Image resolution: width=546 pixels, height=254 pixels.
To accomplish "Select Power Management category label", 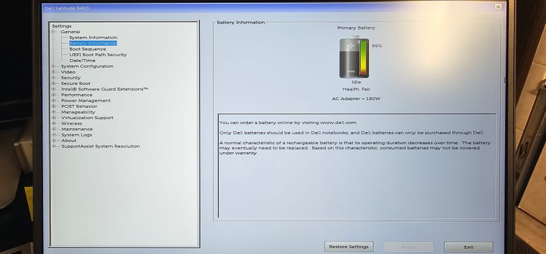I will point(86,100).
